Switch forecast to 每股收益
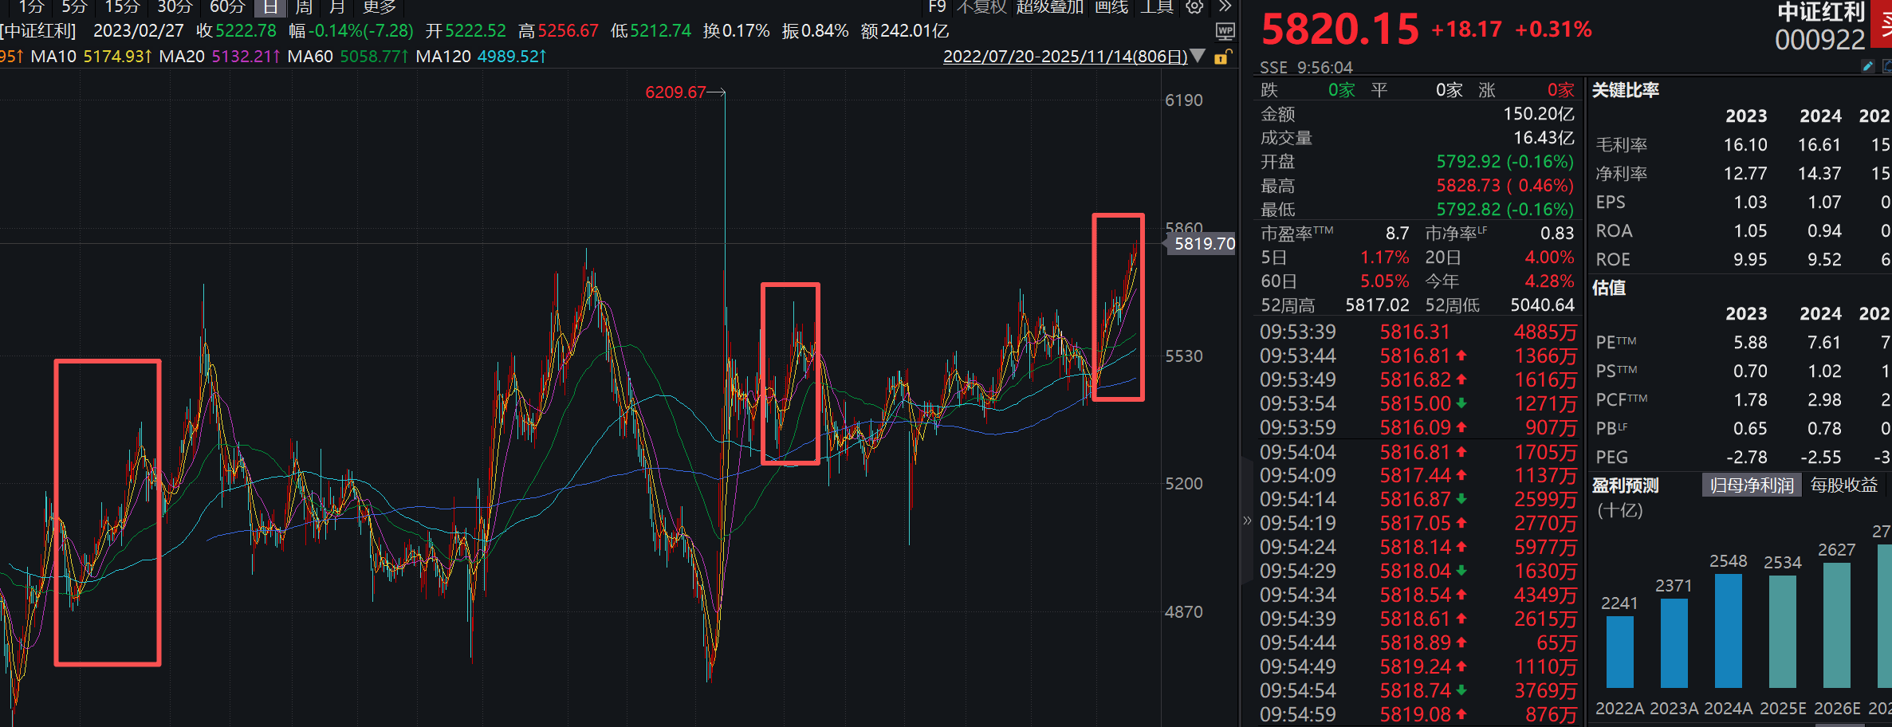 coord(1843,485)
